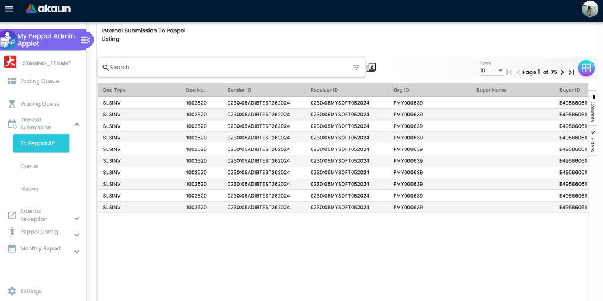Expand the Peppol Config chevron
603x301 pixels.
(x=77, y=235)
